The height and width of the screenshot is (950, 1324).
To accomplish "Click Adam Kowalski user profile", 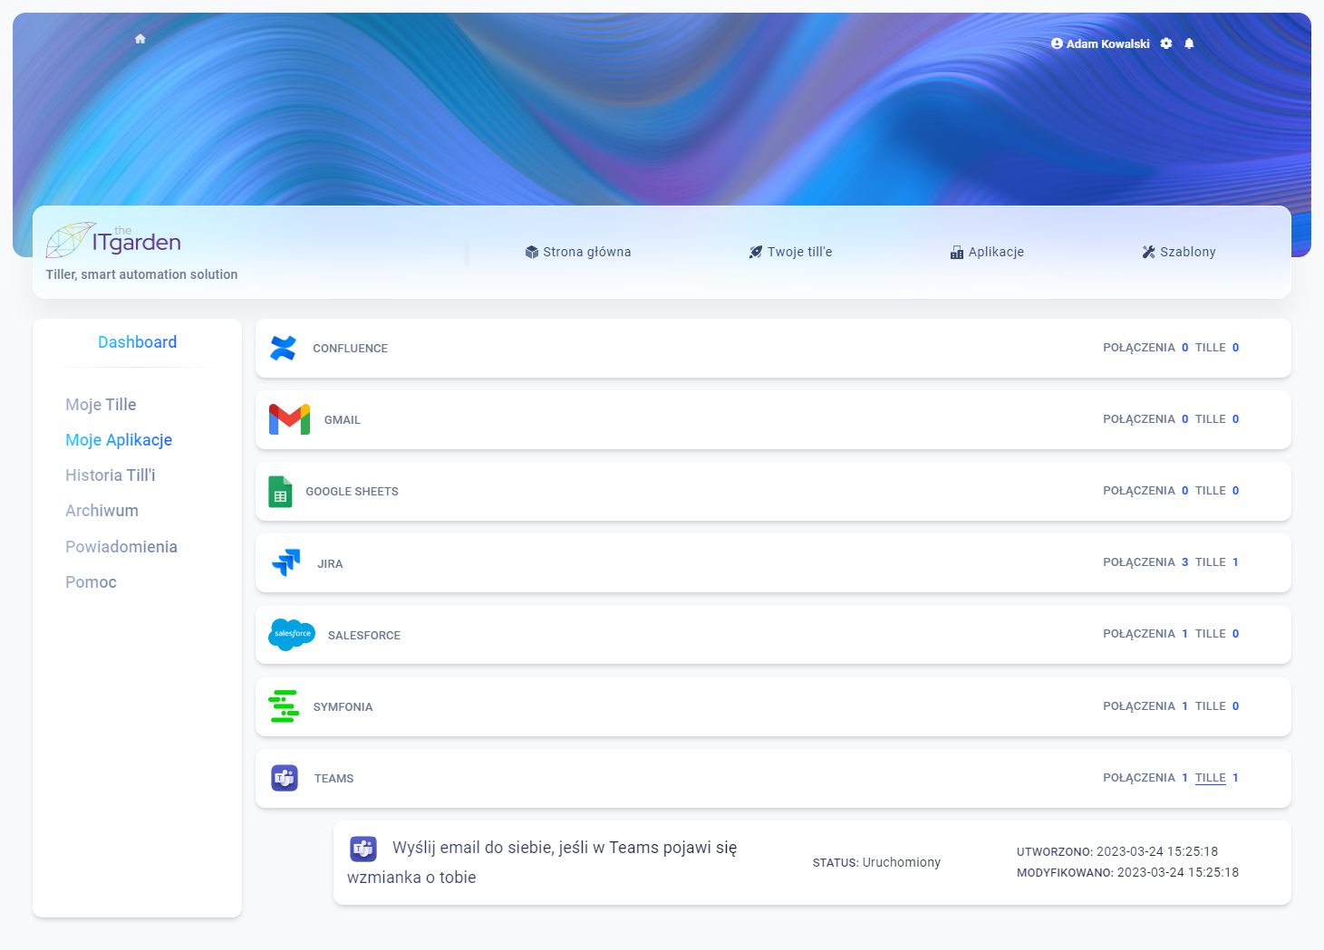I will click(x=1100, y=43).
